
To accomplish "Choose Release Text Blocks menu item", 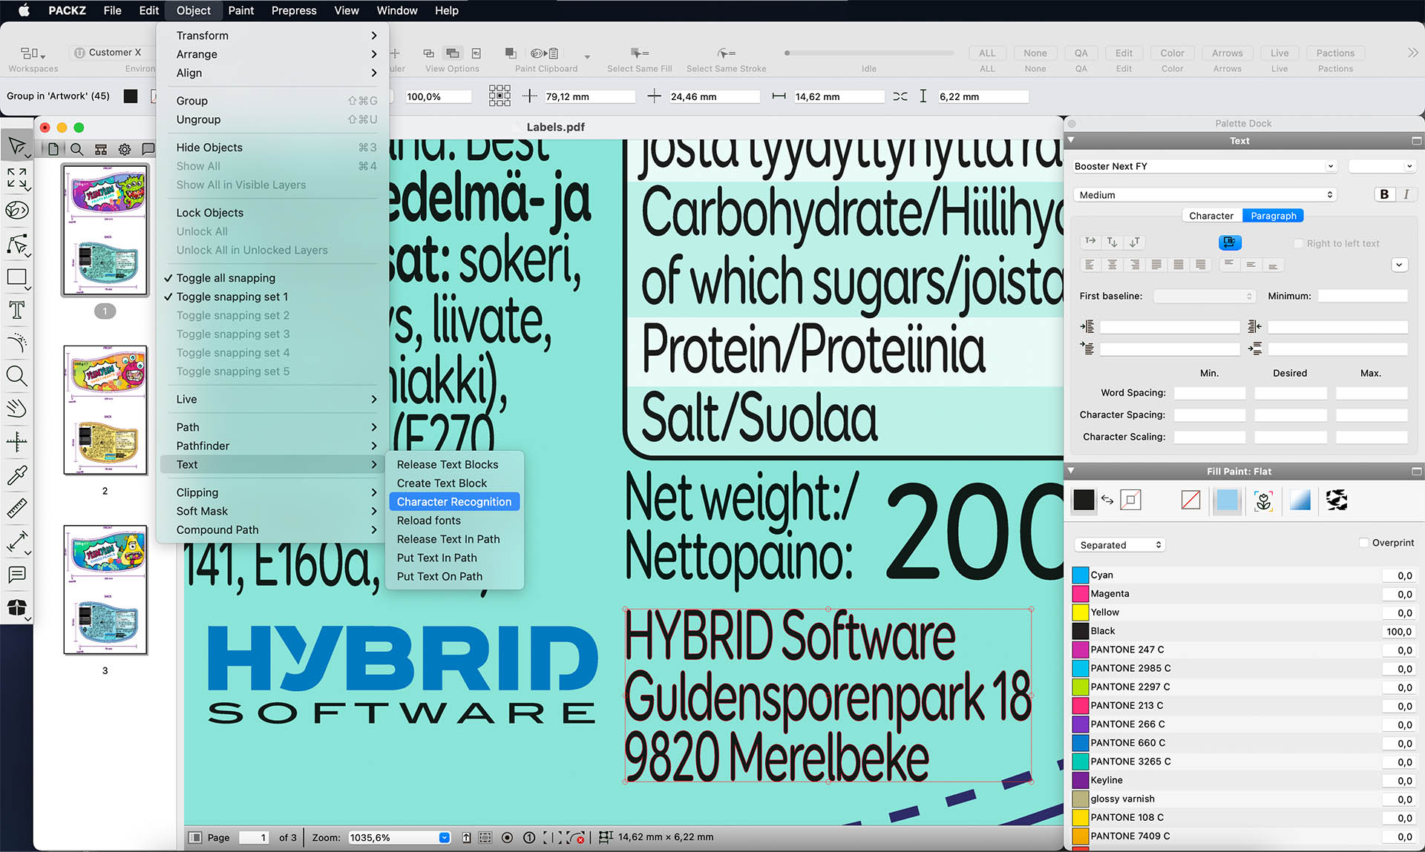I will pos(448,465).
